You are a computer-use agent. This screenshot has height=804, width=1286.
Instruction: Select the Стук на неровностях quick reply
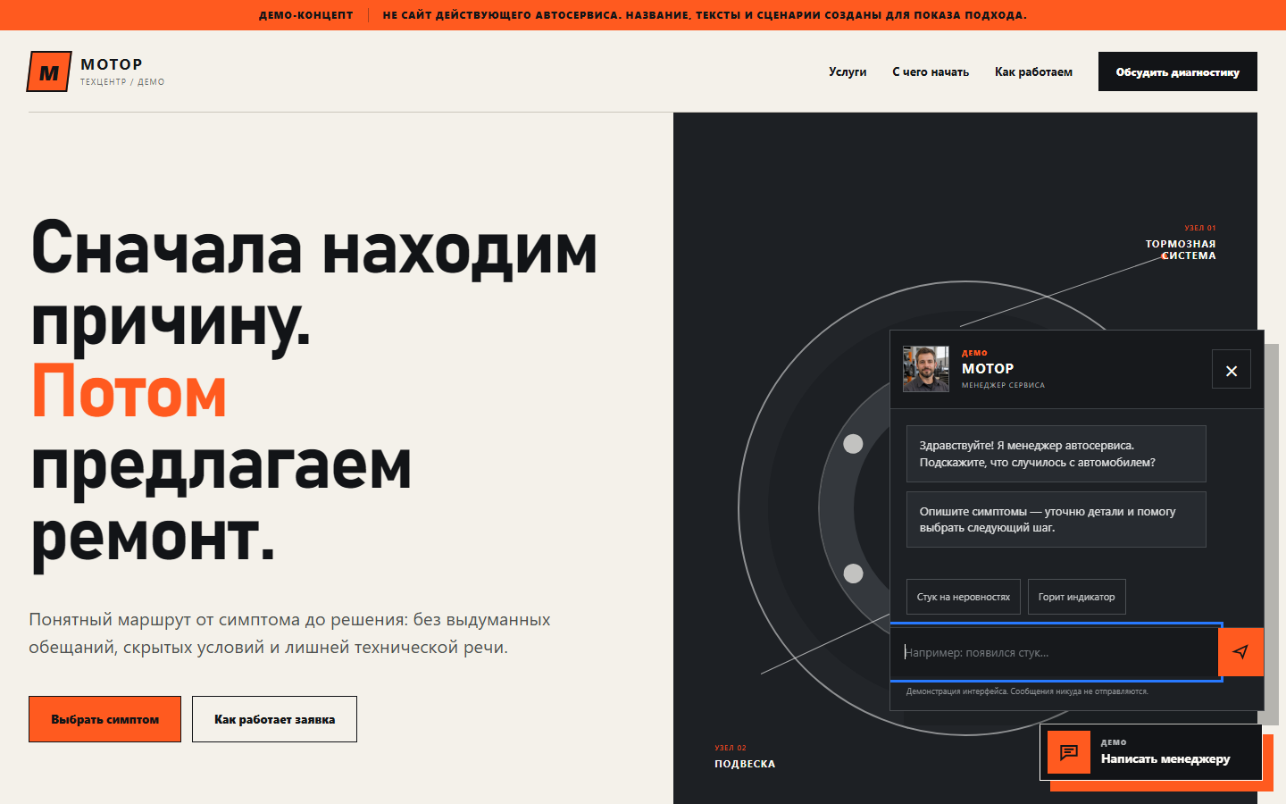(x=964, y=597)
